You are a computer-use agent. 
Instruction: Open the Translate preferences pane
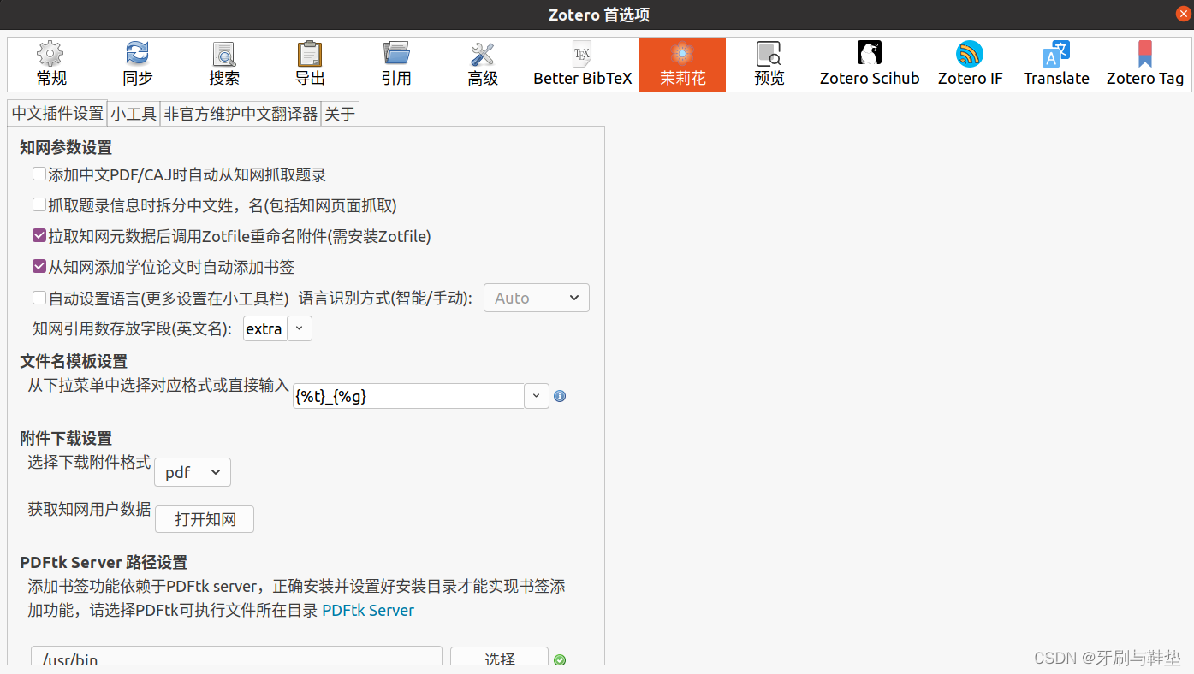point(1056,64)
